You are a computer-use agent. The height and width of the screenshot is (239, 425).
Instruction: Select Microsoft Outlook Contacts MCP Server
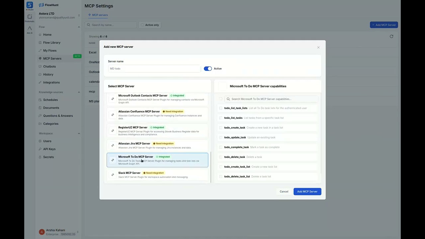[157, 99]
